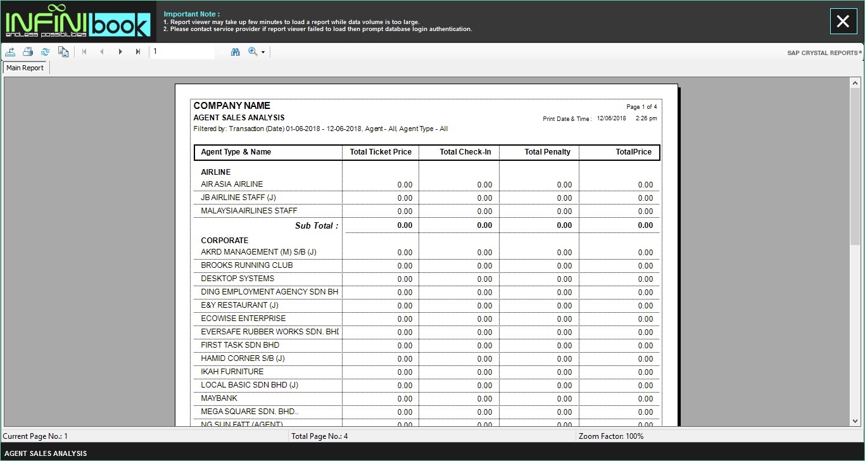Click scrollbar down arrow
Image resolution: width=865 pixels, height=461 pixels.
pos(856,421)
